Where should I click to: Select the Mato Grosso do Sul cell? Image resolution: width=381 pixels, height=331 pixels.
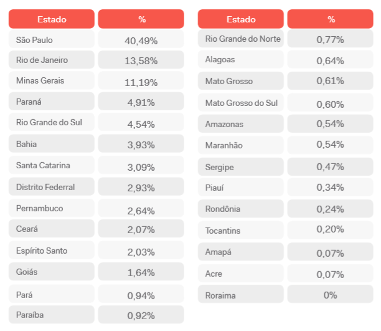click(240, 102)
